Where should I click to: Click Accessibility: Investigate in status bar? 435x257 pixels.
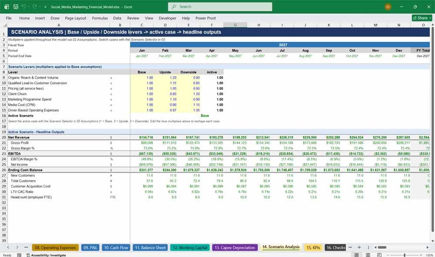click(x=47, y=255)
